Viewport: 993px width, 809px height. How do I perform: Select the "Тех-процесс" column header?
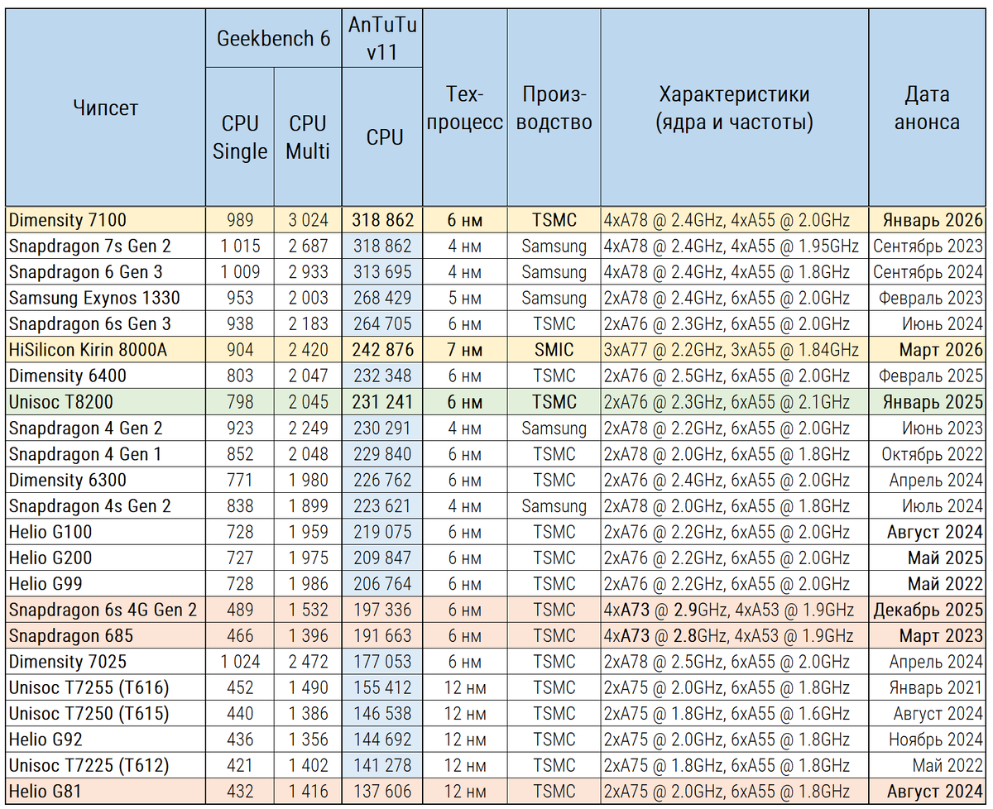464,108
